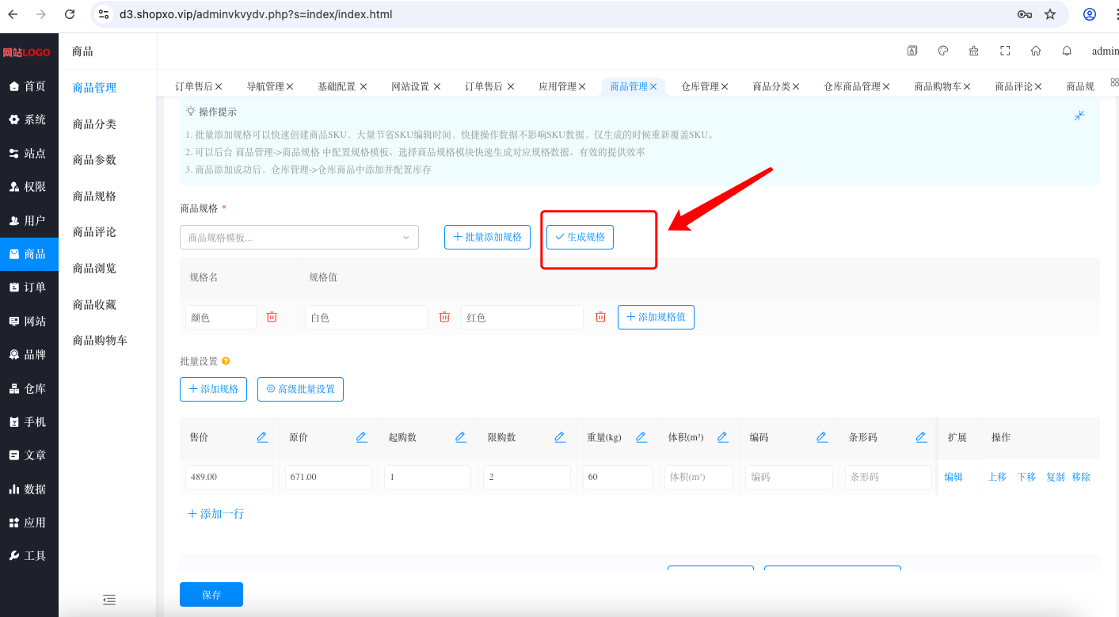Click the 复制 link in the row
1119x617 pixels.
point(1055,477)
